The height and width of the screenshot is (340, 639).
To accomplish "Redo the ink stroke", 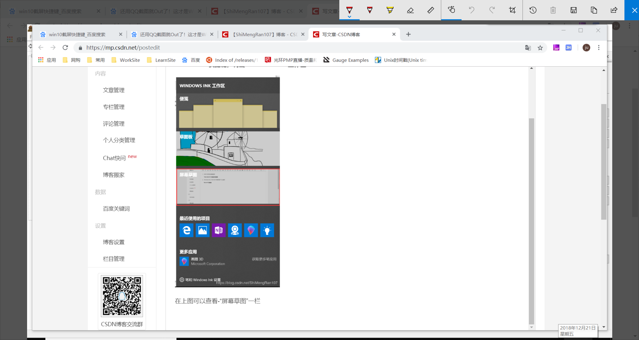I will coord(492,10).
